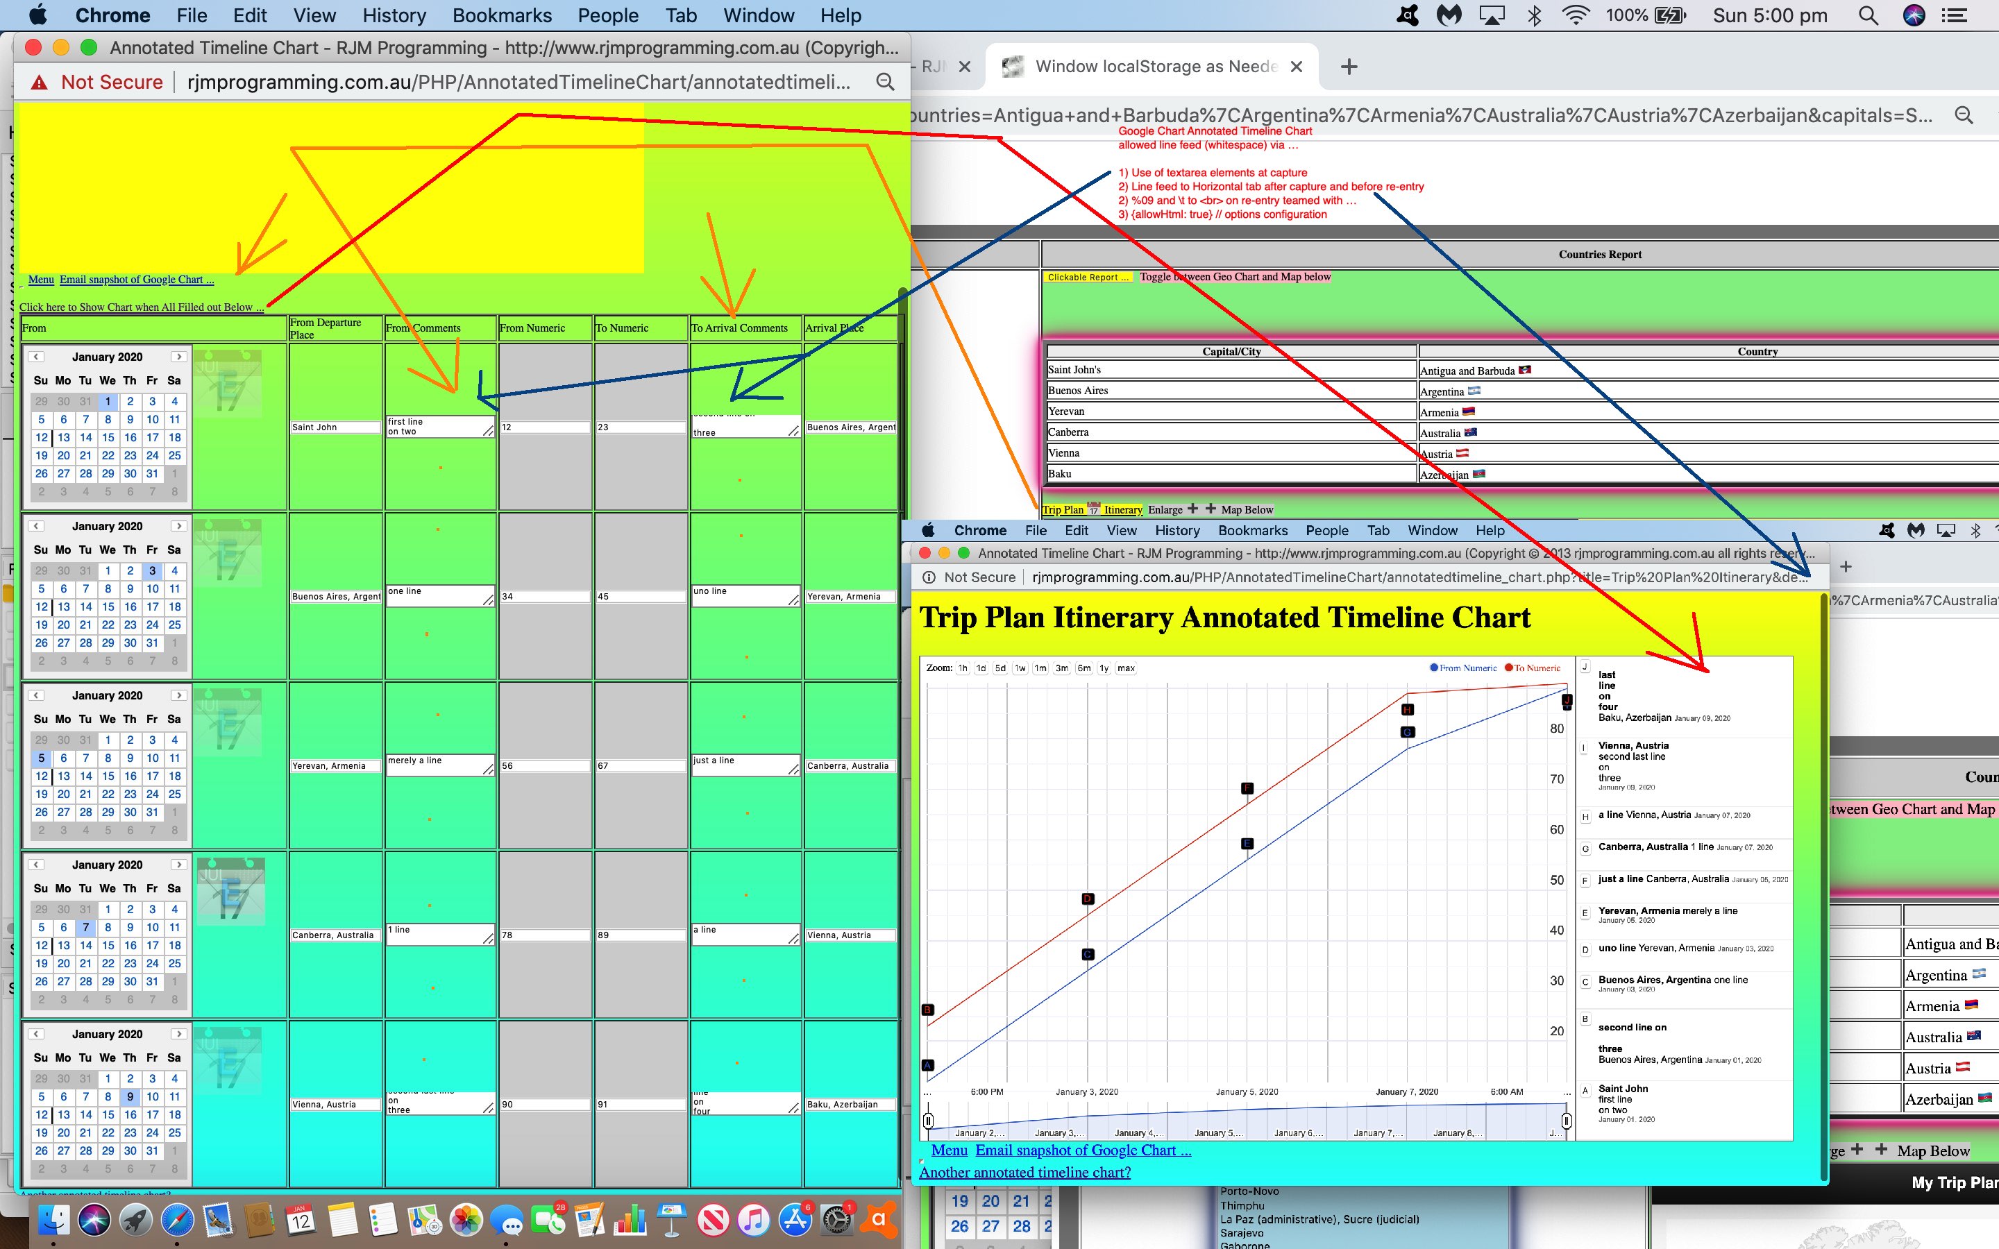Screen dimensions: 1999x1249
Task: Go to previous month in Canberra, Australia row calendar
Action: [x=36, y=865]
